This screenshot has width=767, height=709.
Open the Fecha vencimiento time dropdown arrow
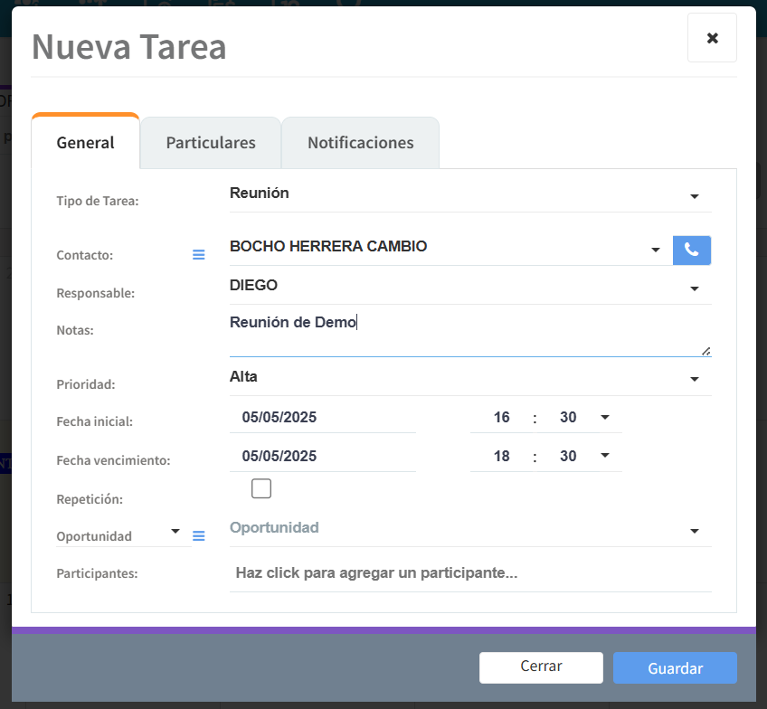[605, 456]
